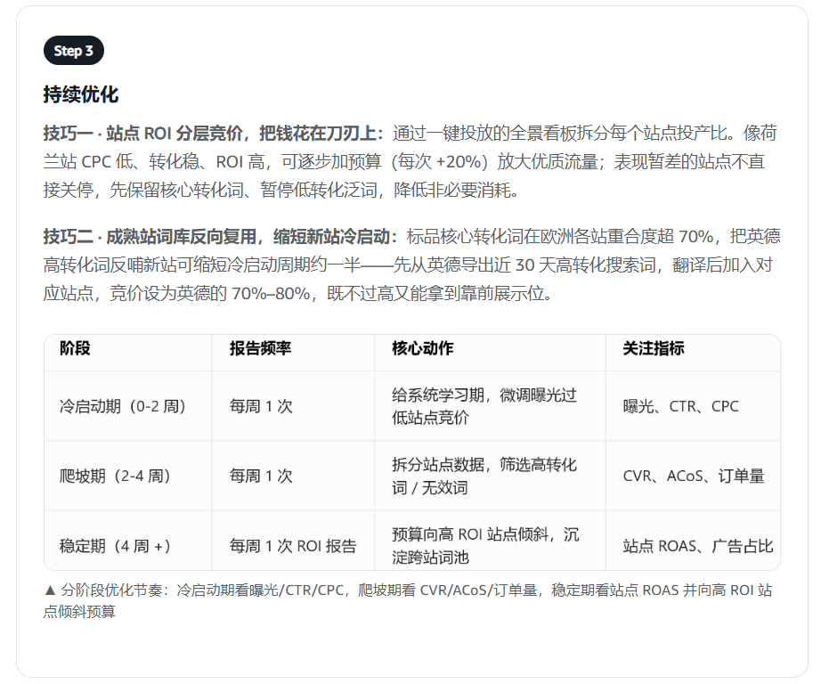
Task: Click the bold text 技巧一 · 站点 ROI 分层竞价
Action: pyautogui.click(x=143, y=133)
